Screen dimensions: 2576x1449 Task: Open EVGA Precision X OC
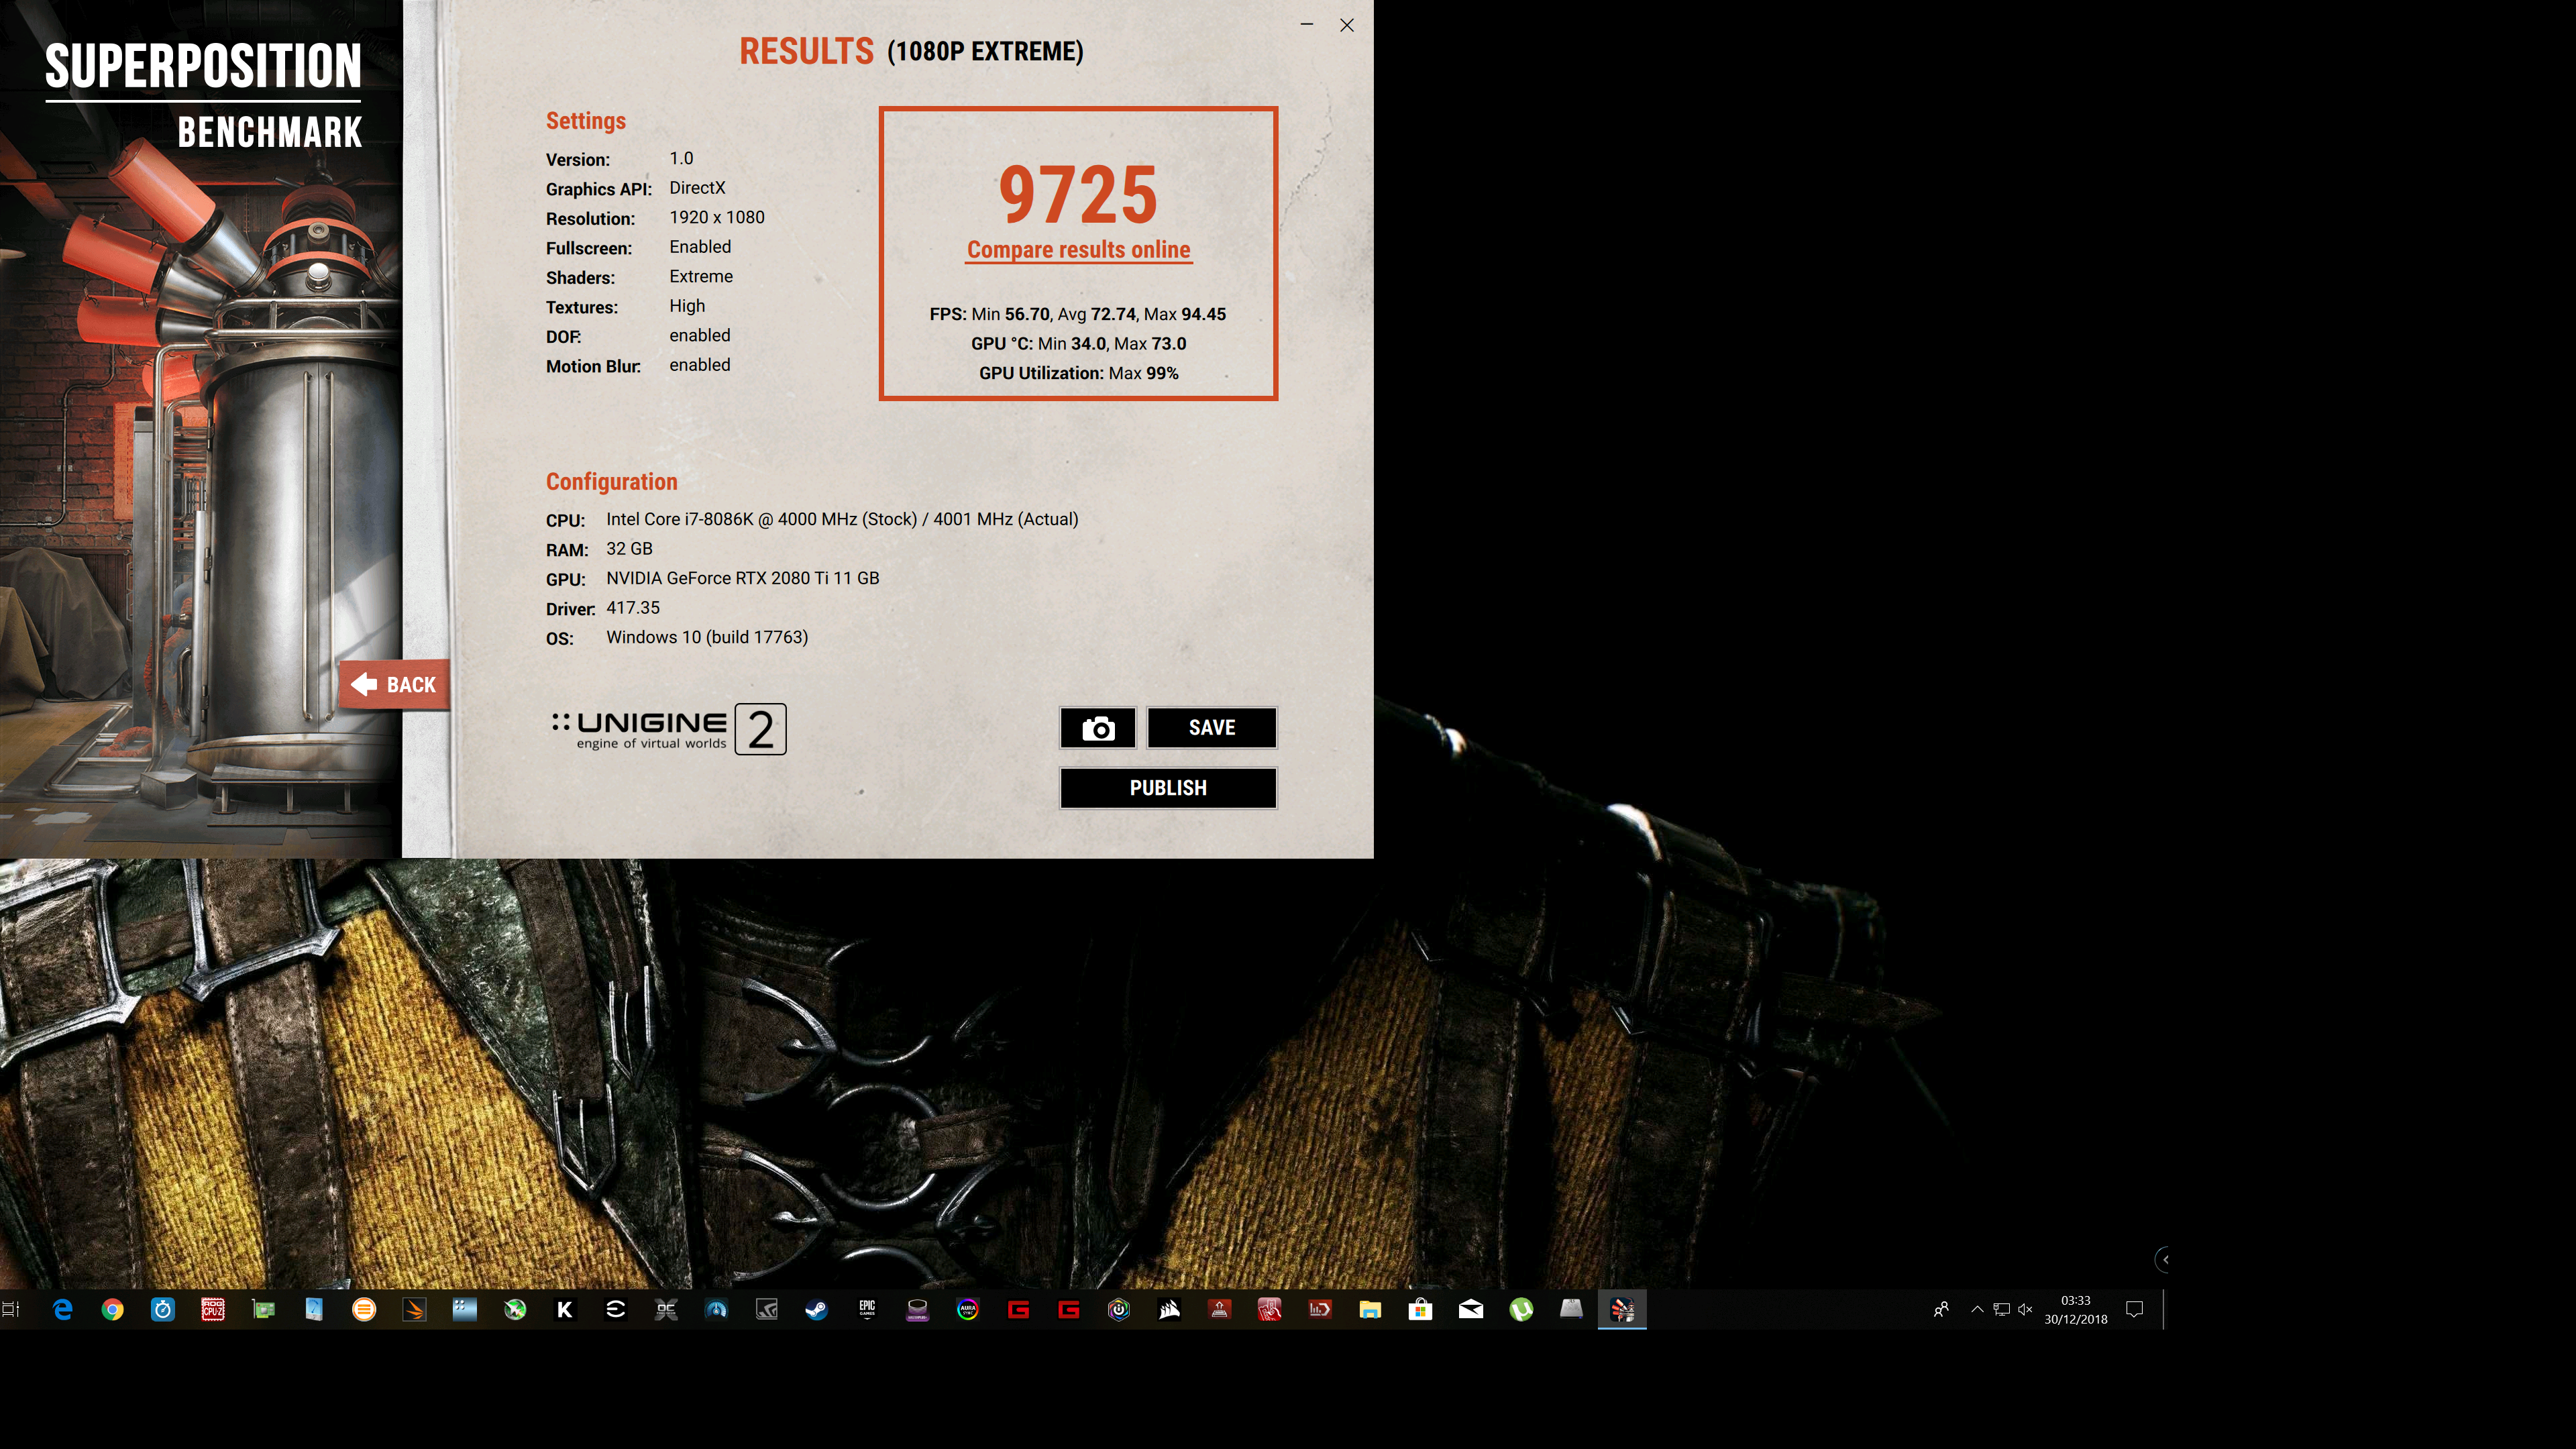tap(666, 1310)
